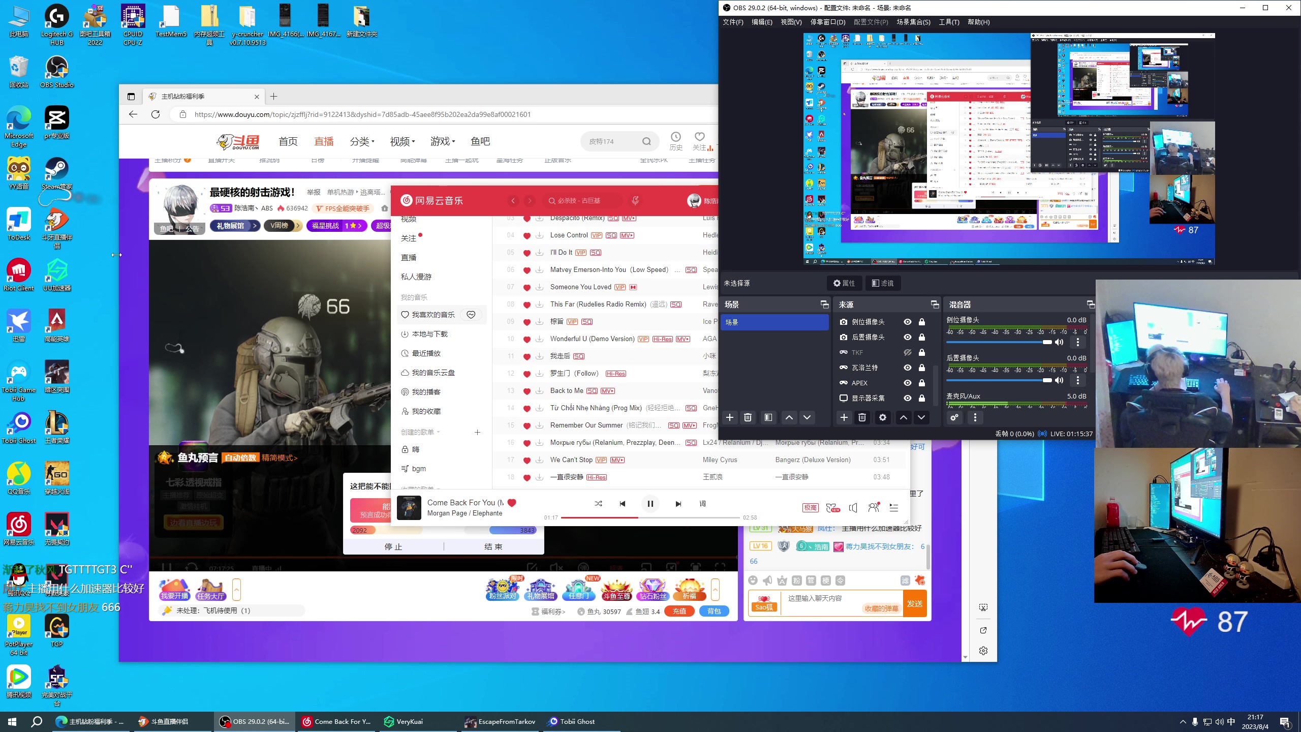The height and width of the screenshot is (732, 1301).
Task: Open 粉丝派对 activity icon
Action: (x=503, y=590)
